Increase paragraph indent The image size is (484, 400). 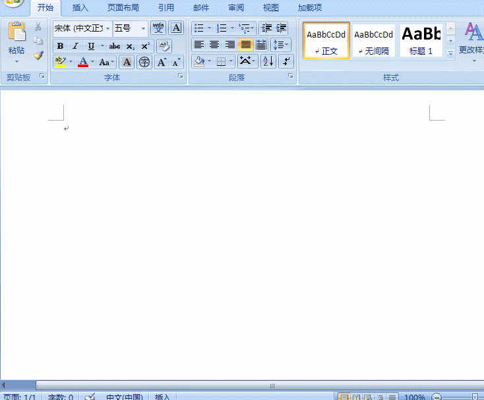281,28
